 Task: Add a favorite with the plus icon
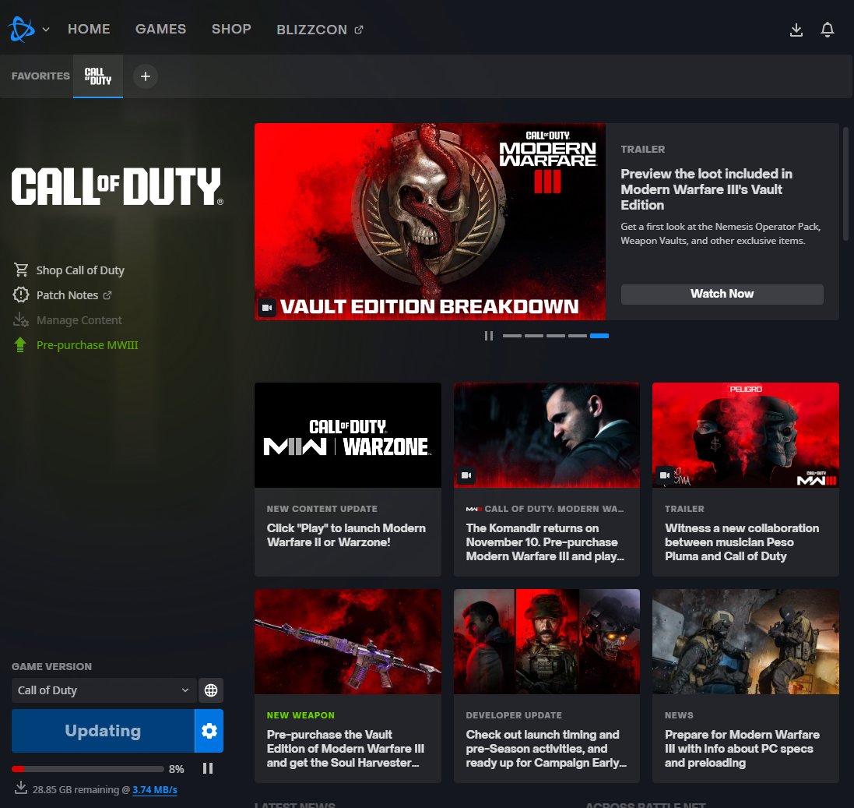[x=145, y=76]
